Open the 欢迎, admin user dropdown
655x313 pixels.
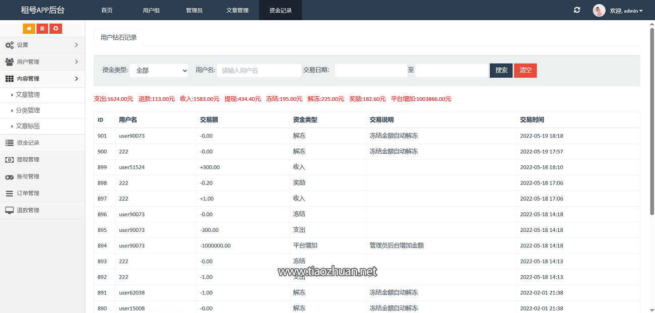click(626, 11)
